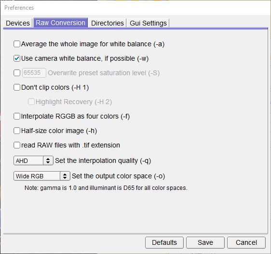
Task: Go to the Gui Settings tab
Action: click(x=148, y=23)
